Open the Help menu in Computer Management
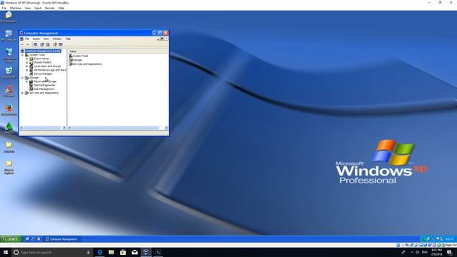 68,39
